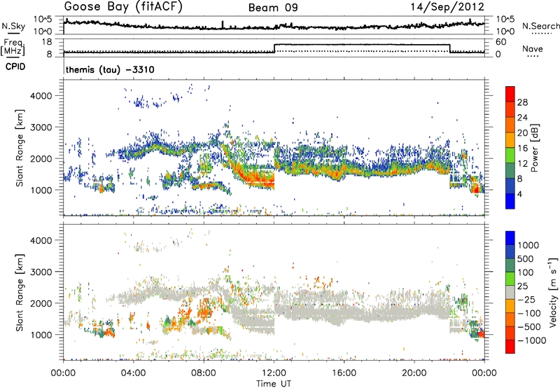Click the 1000 km tick on the power panel
This screenshot has height=388, width=560.
pos(41,190)
